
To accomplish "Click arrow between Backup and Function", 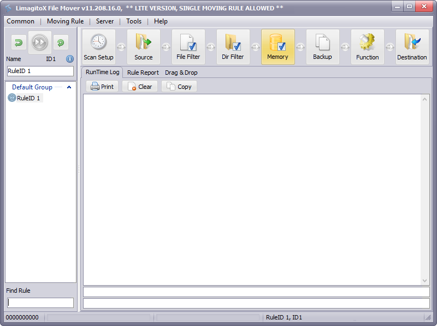I will click(345, 47).
